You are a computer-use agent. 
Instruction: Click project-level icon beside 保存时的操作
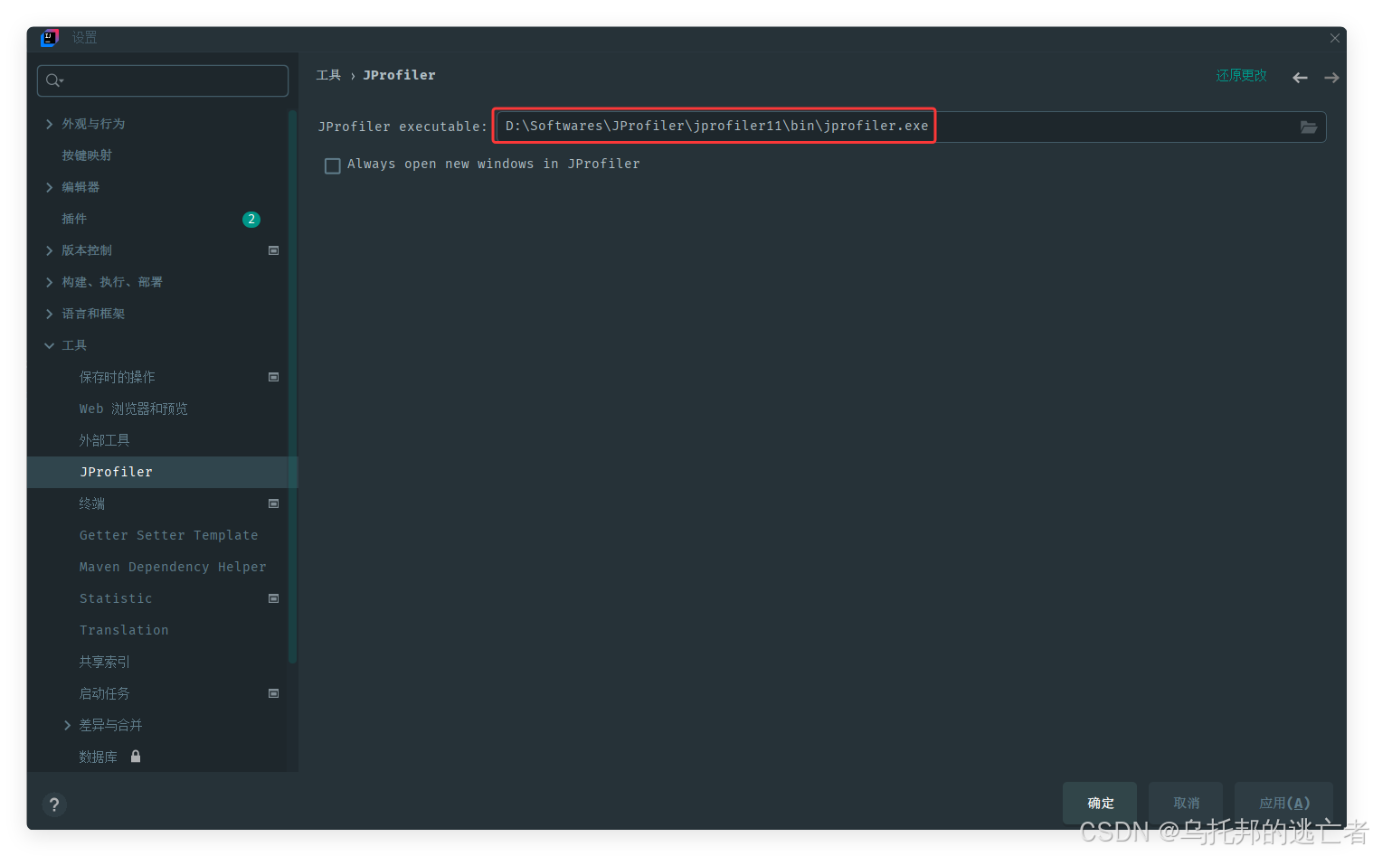click(273, 377)
